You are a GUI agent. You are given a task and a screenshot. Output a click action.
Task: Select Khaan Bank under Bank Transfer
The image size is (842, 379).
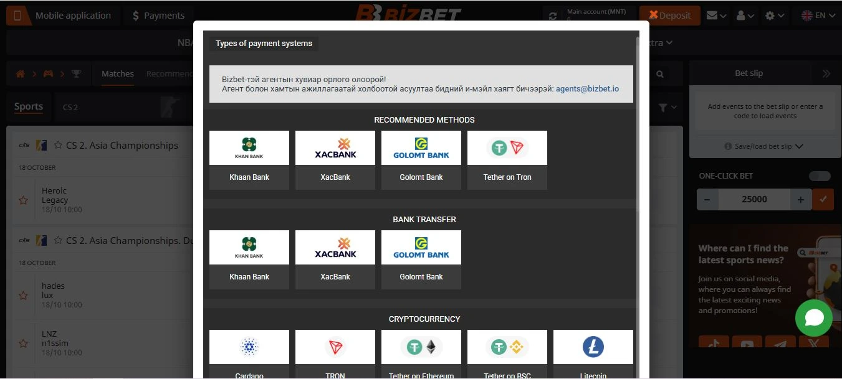[249, 260]
